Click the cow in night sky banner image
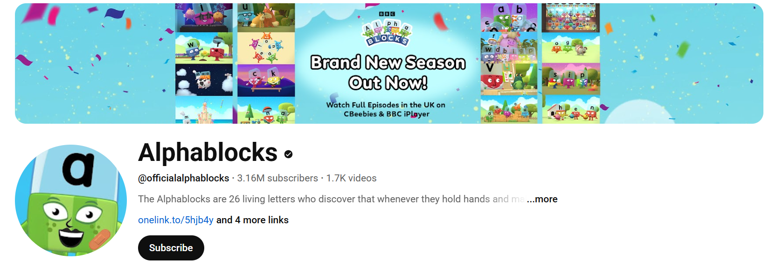Viewport: 769px width, 280px height. coord(204,80)
